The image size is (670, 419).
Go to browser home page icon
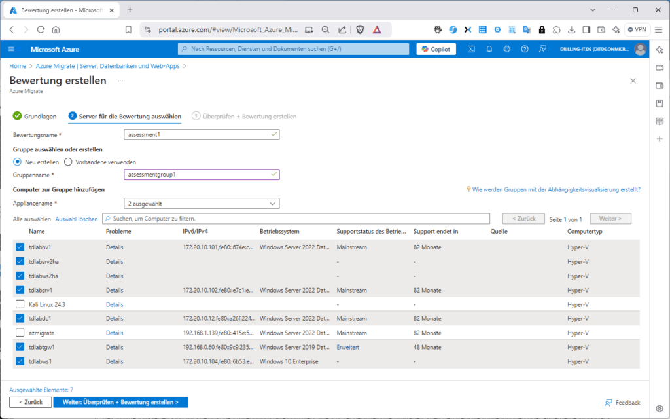[x=56, y=29]
